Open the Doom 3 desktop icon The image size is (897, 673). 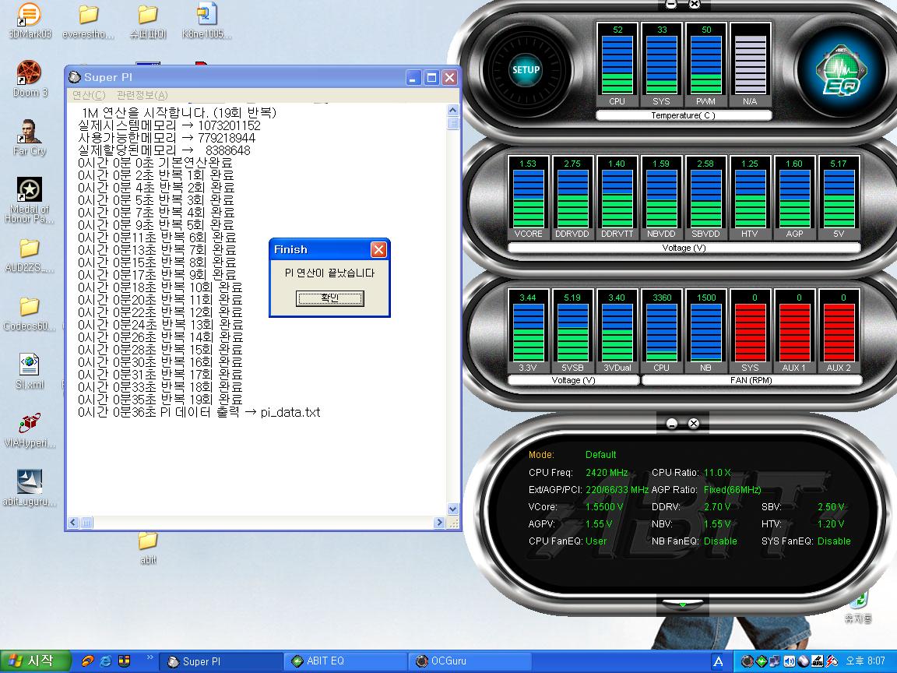tap(29, 79)
